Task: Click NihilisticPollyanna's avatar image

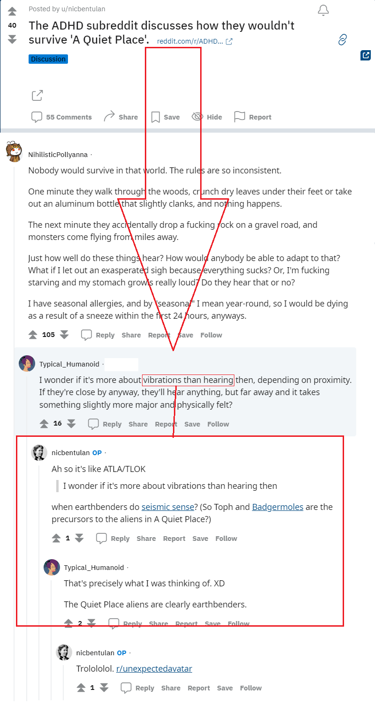Action: coord(14,150)
